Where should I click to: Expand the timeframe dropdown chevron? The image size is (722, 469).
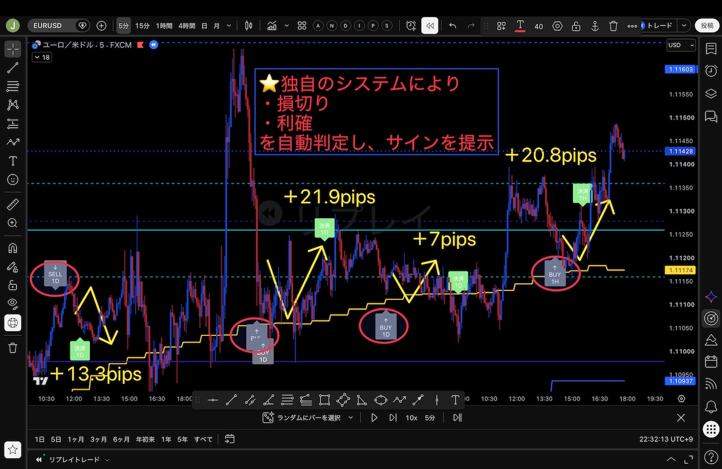coord(229,26)
